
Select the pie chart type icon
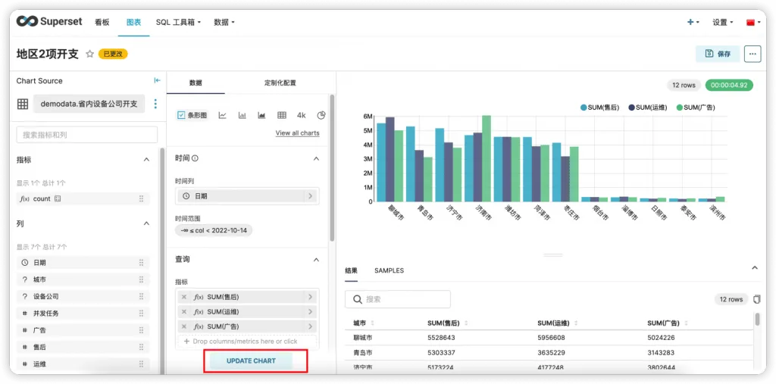321,115
